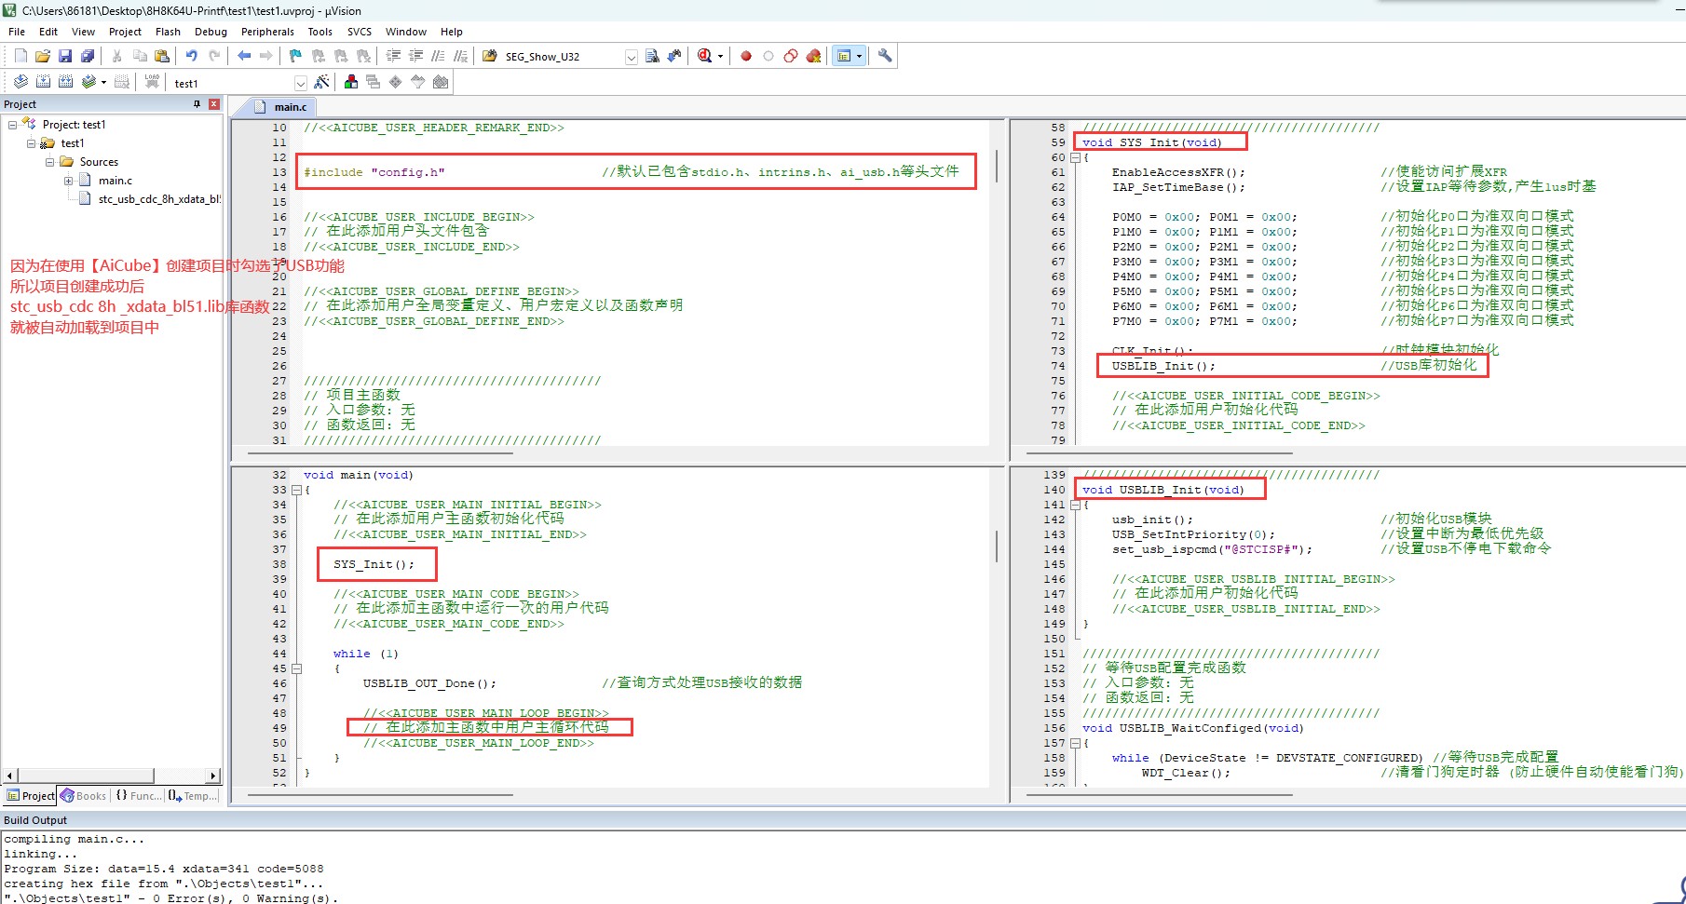Open Options for Target magic wand icon

(321, 82)
